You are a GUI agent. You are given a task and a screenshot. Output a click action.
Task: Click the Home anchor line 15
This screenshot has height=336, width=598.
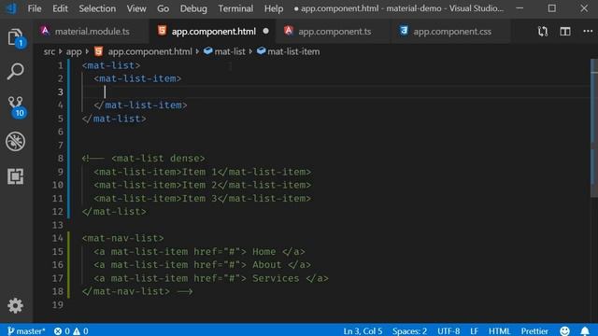point(199,251)
